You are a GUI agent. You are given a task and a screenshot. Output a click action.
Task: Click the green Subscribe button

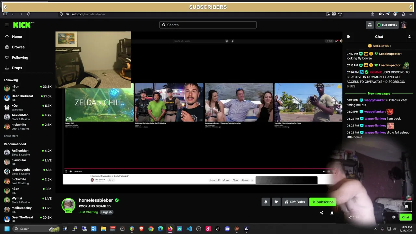[x=323, y=202]
